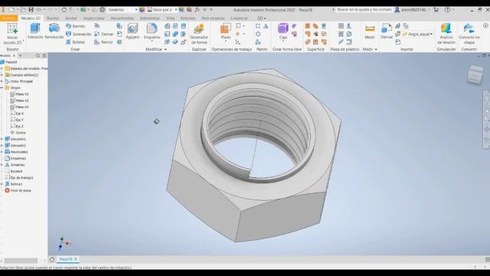Add a new browser panel with the plus button
Screen dimensions: 490x276
click(21, 55)
